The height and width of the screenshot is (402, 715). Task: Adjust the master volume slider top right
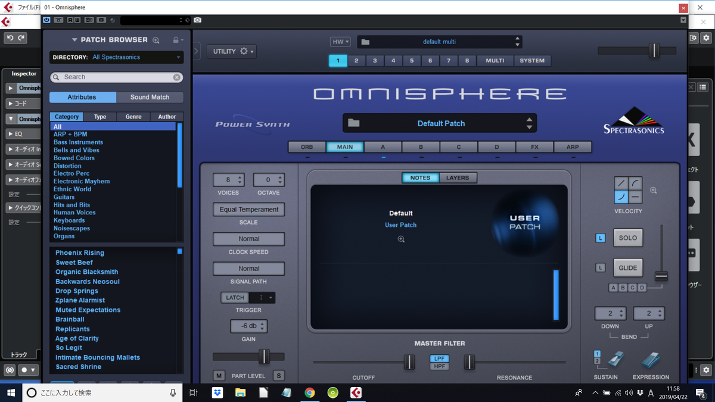[x=654, y=51]
